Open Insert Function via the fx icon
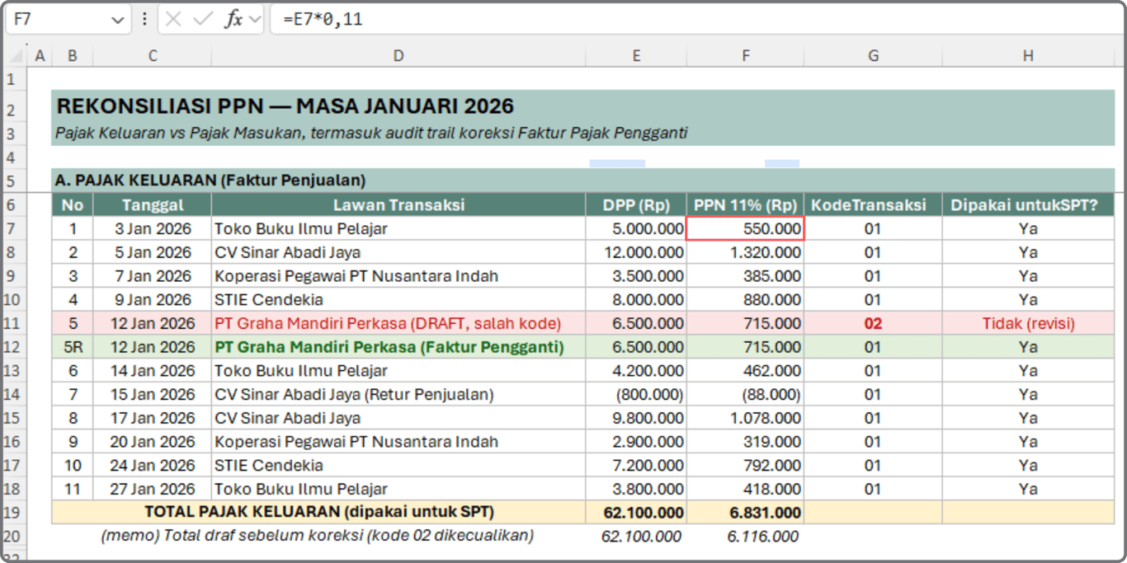Screen dimensions: 1127x563 coord(234,20)
